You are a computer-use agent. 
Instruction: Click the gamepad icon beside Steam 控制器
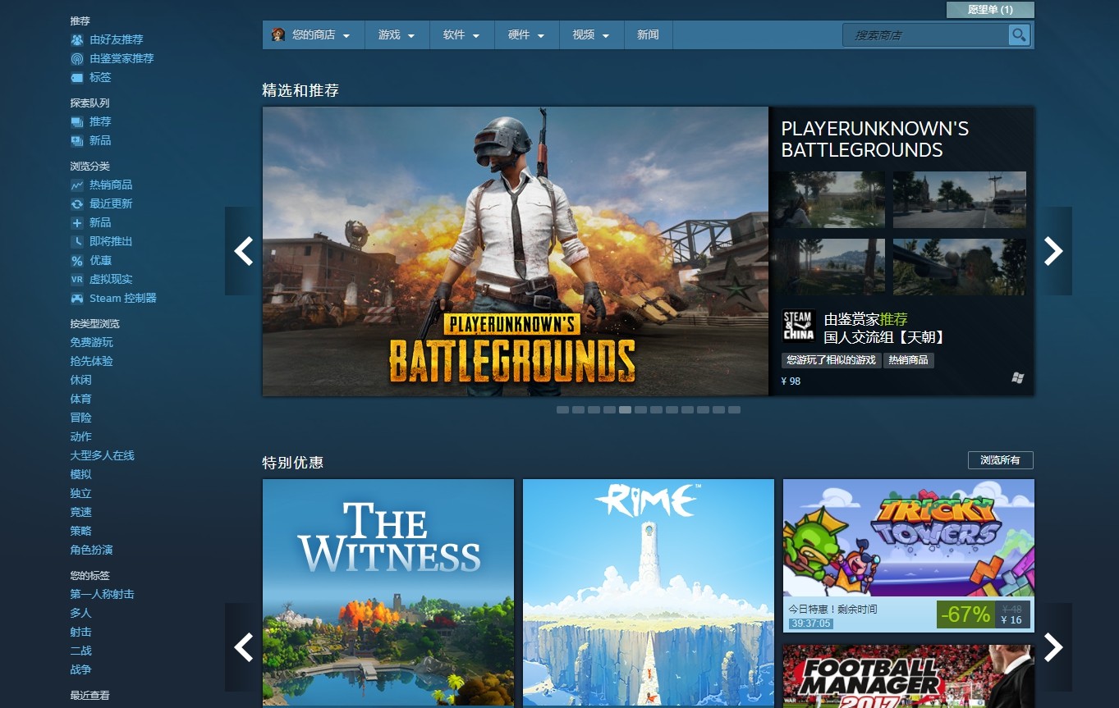coord(77,298)
